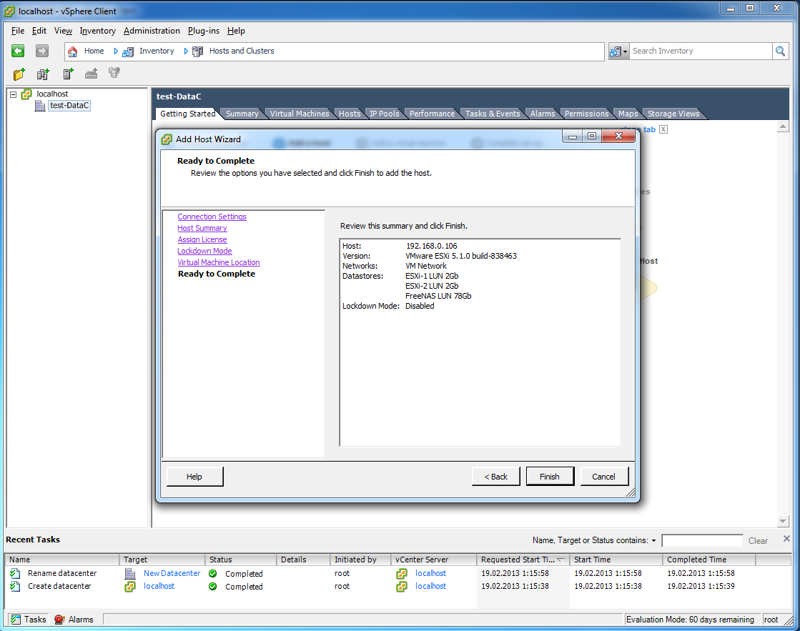
Task: Click the Recent Tasks filter text box
Action: pyautogui.click(x=702, y=541)
